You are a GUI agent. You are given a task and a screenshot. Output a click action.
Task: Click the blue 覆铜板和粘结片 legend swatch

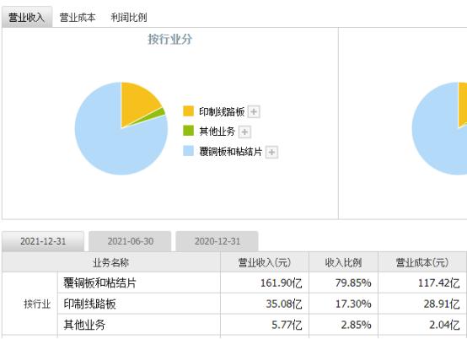[x=188, y=151]
